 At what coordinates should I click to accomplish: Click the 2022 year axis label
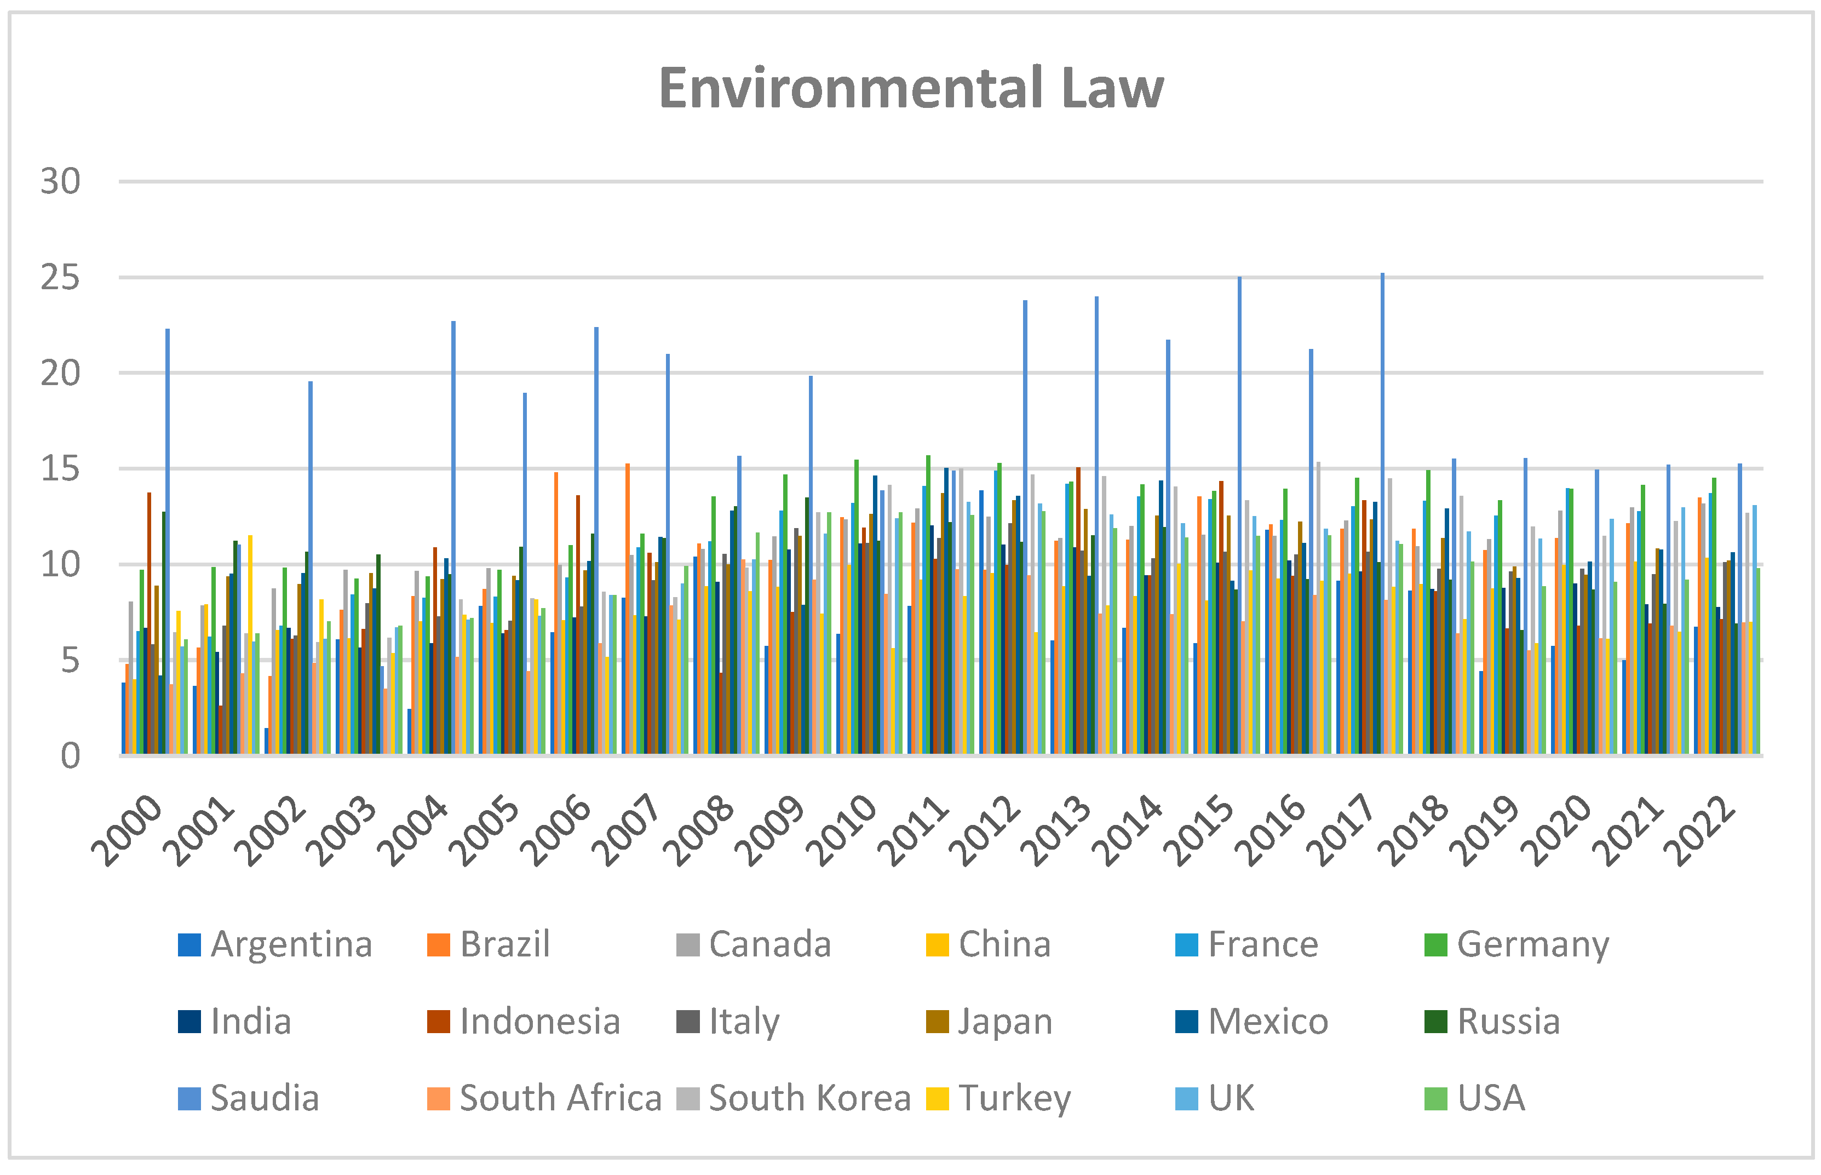(x=1700, y=830)
